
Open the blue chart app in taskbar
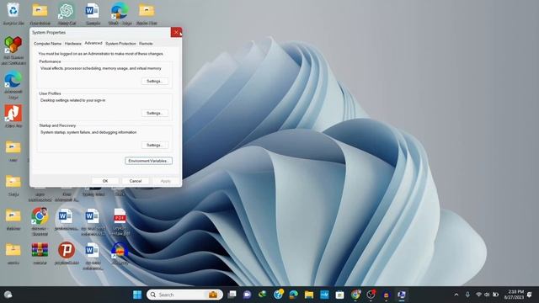(x=324, y=295)
